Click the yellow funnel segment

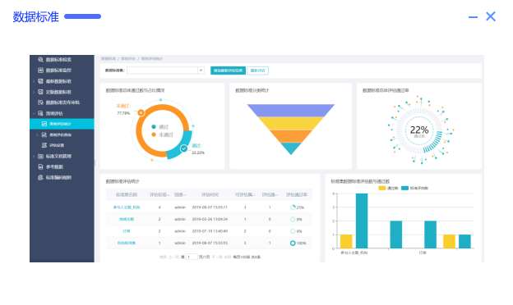291,123
